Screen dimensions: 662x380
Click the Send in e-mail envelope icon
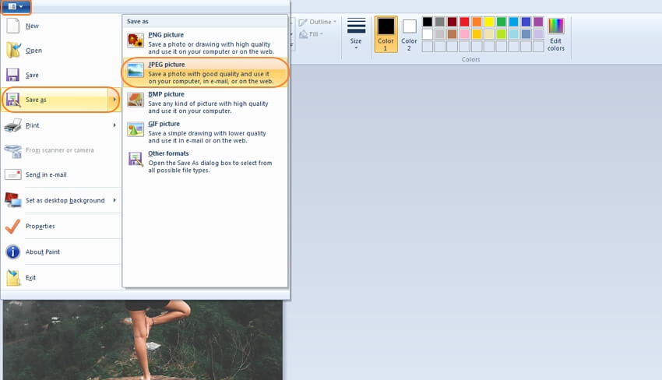13,174
